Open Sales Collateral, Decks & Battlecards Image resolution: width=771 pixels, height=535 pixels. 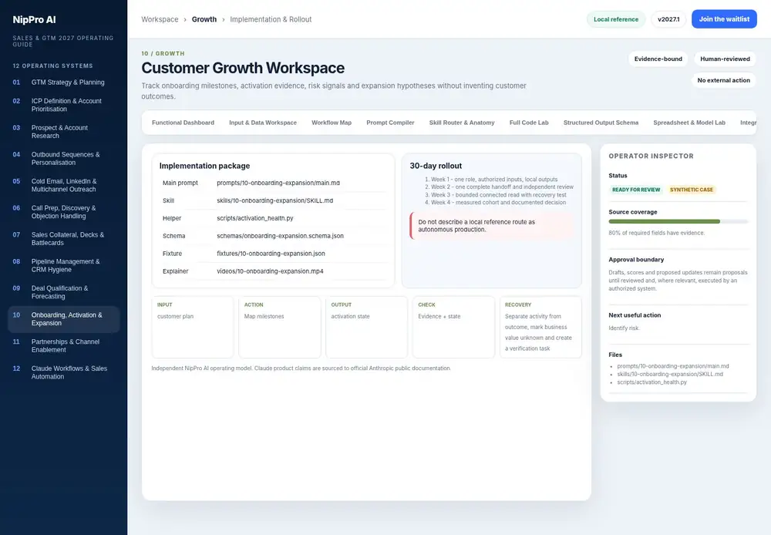click(63, 238)
